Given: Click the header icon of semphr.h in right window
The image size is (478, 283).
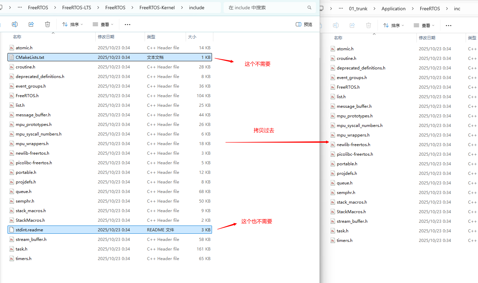Looking at the screenshot, I should [x=333, y=192].
